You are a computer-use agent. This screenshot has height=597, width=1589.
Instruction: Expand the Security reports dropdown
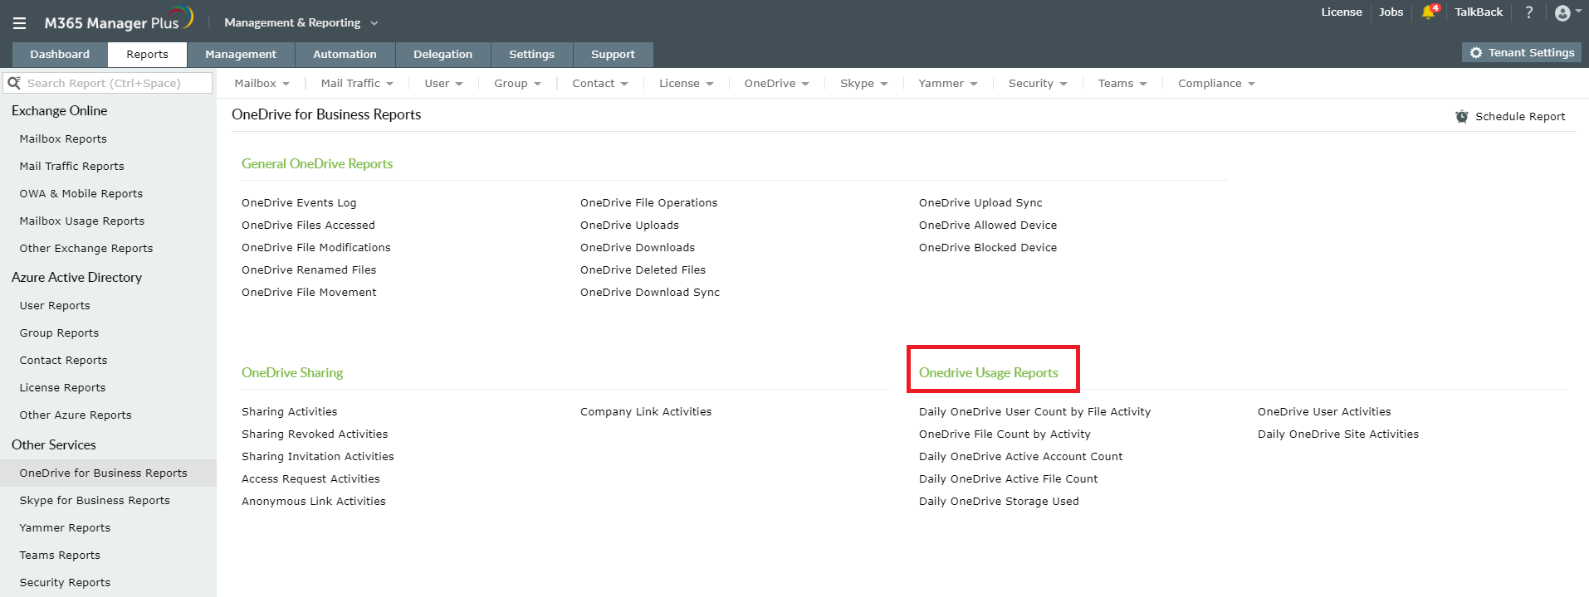coord(1038,84)
